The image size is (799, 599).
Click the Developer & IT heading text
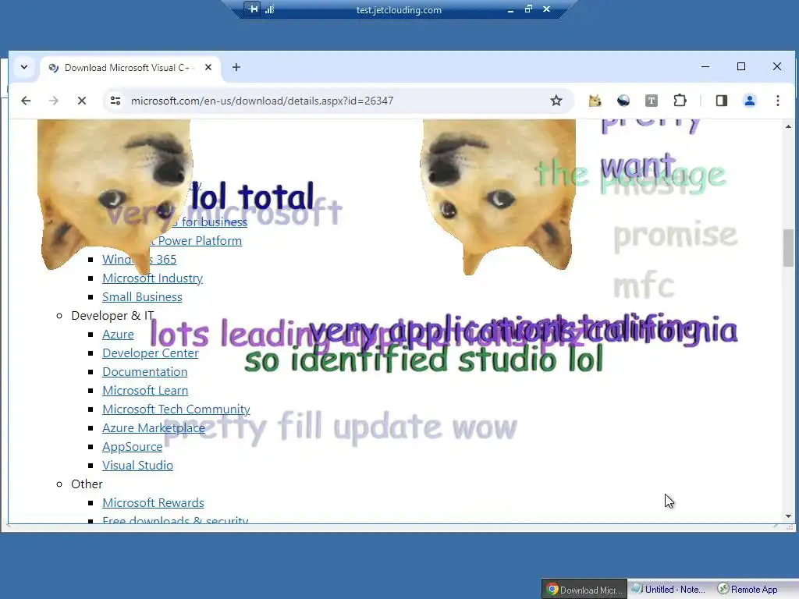pyautogui.click(x=112, y=316)
